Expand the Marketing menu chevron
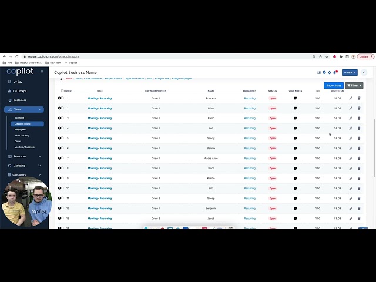The height and width of the screenshot is (282, 376). [39, 166]
